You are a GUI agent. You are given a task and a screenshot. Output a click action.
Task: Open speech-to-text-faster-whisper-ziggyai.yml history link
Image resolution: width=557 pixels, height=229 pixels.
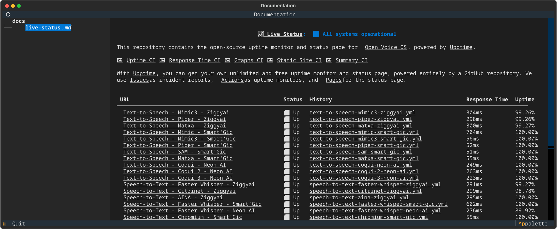pos(375,185)
